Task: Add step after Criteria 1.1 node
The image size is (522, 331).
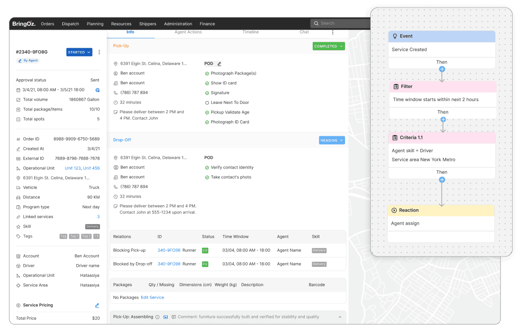Action: (x=442, y=180)
